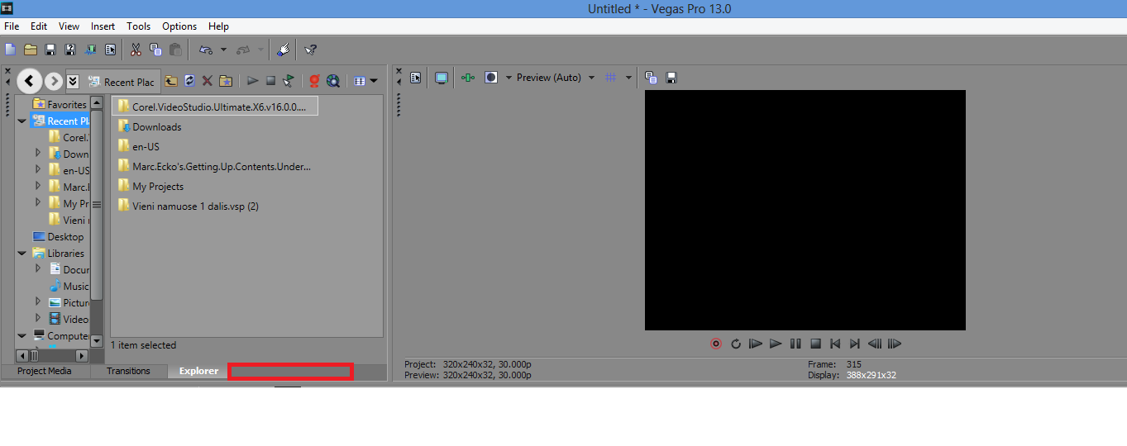Expand the en-US tree node
1127x446 pixels.
click(x=38, y=169)
